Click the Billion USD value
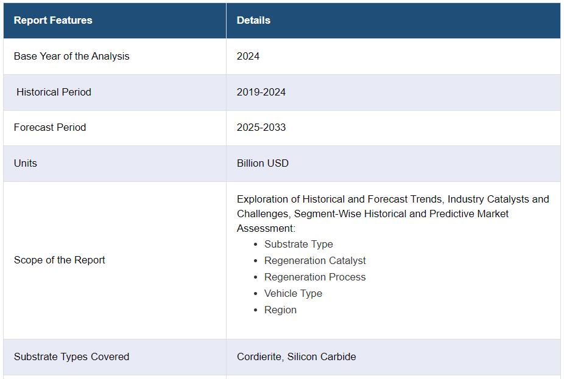 263,163
